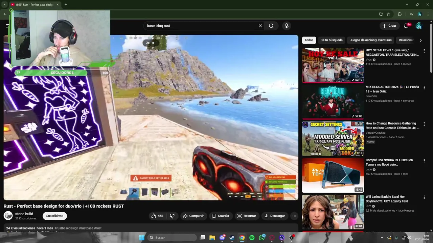
Task: Open options for NVIDIA RTX 5090 video
Action: (x=424, y=161)
